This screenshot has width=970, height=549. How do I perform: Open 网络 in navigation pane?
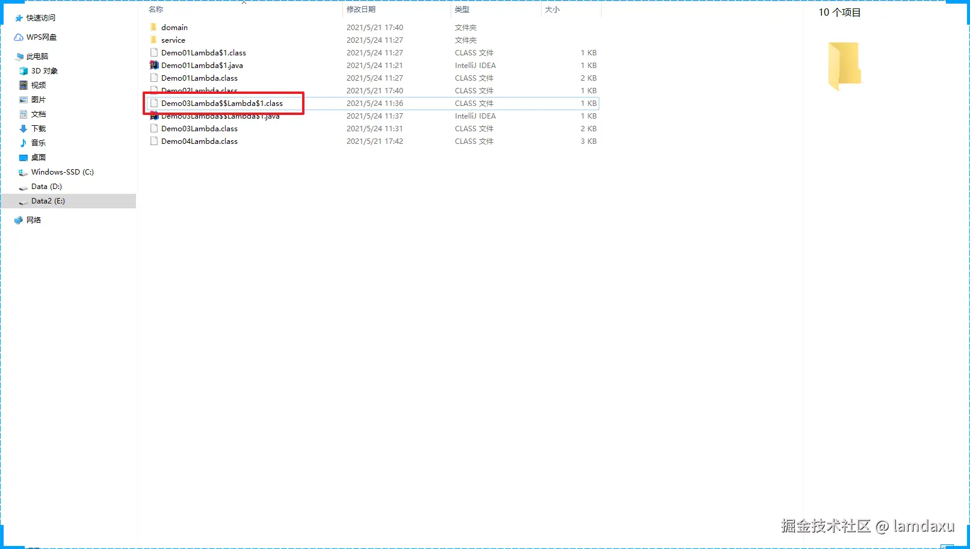click(x=34, y=220)
